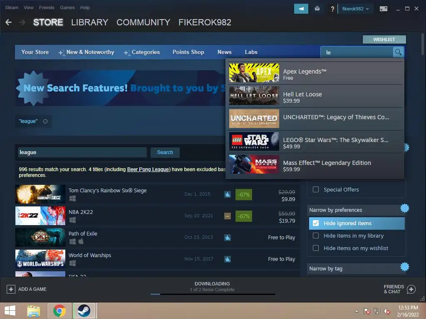Open the Help menu
The image size is (426, 319).
pos(85,7)
